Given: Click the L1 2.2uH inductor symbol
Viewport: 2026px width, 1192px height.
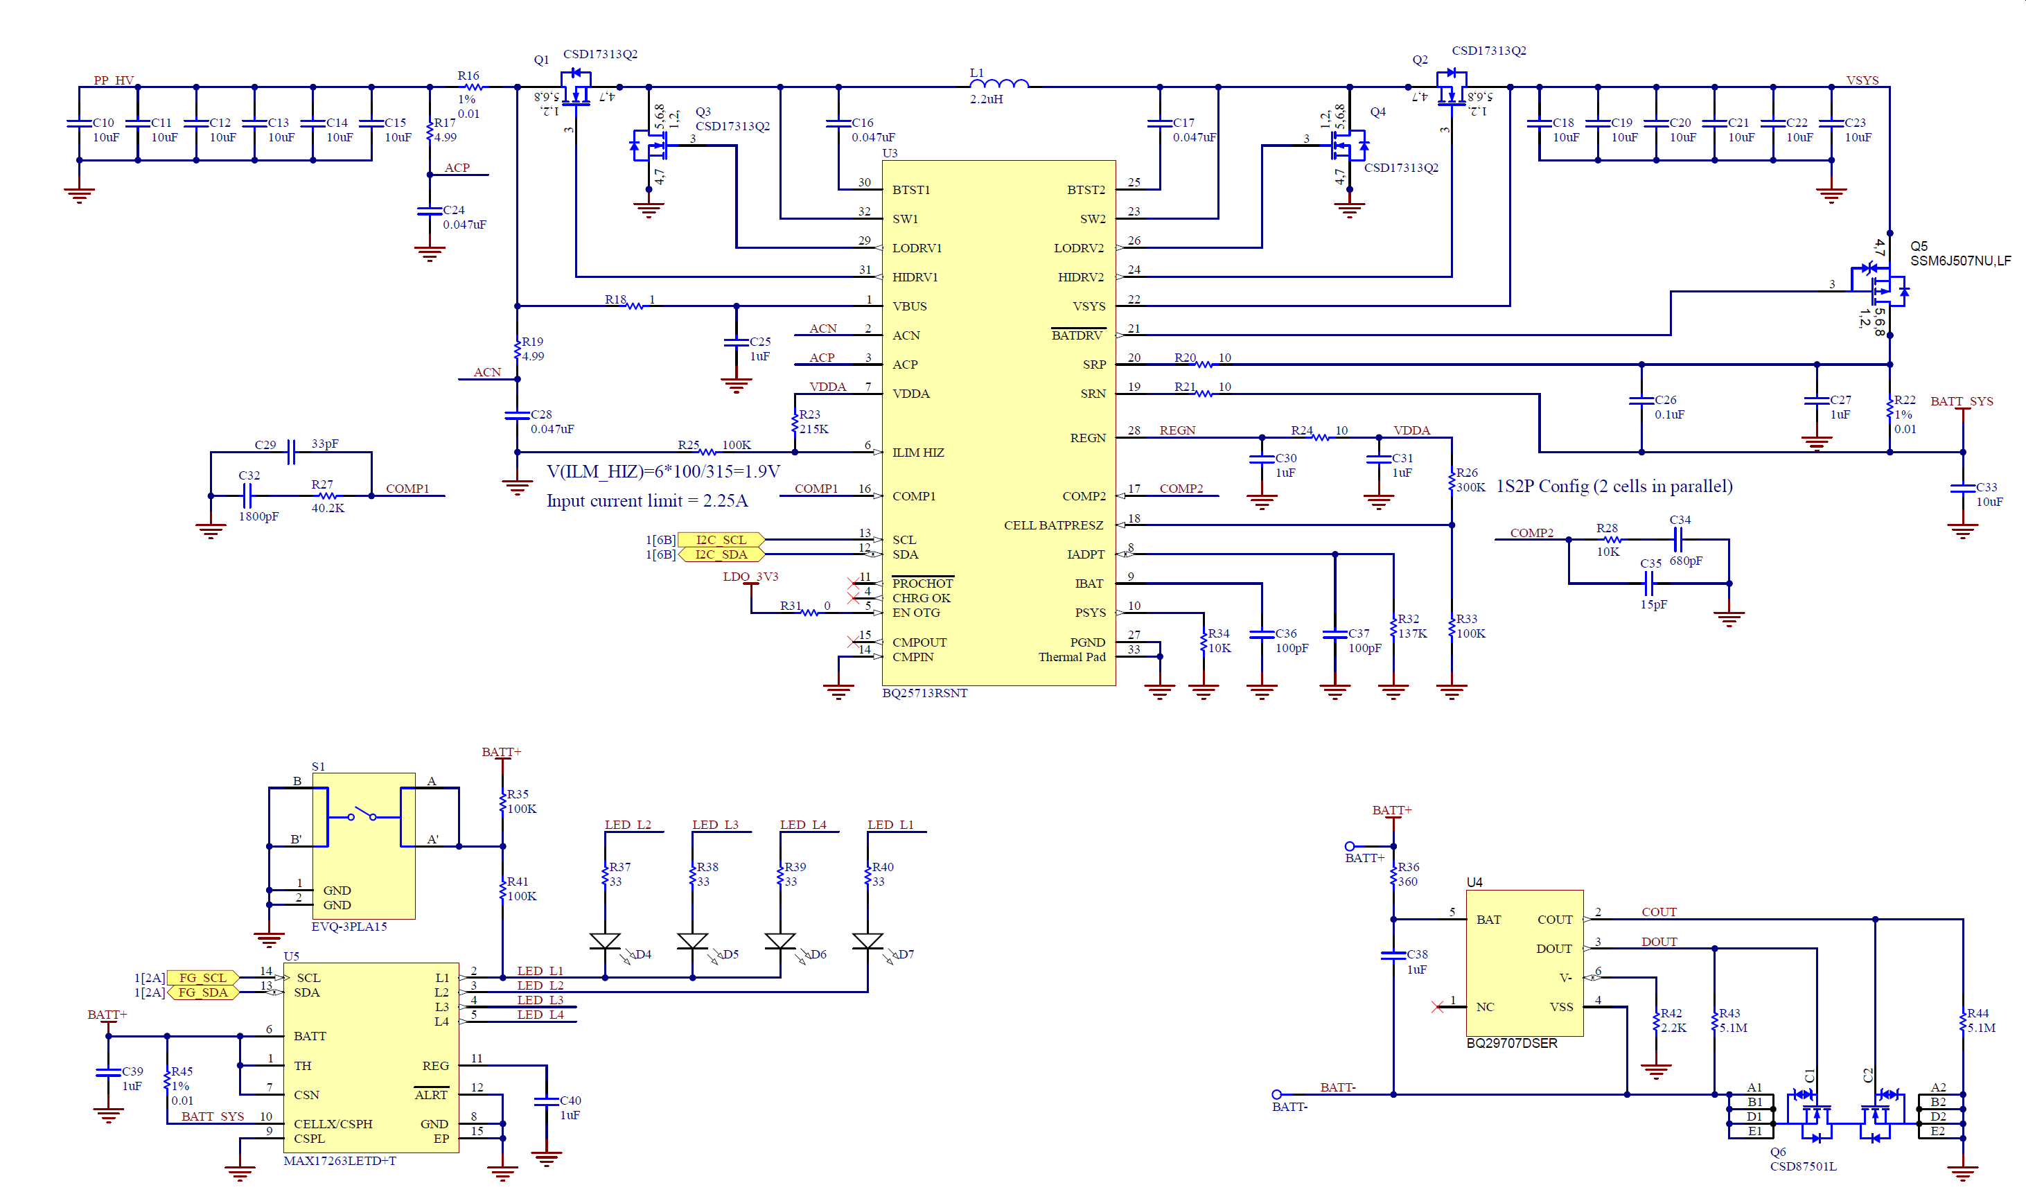Looking at the screenshot, I should point(998,84).
